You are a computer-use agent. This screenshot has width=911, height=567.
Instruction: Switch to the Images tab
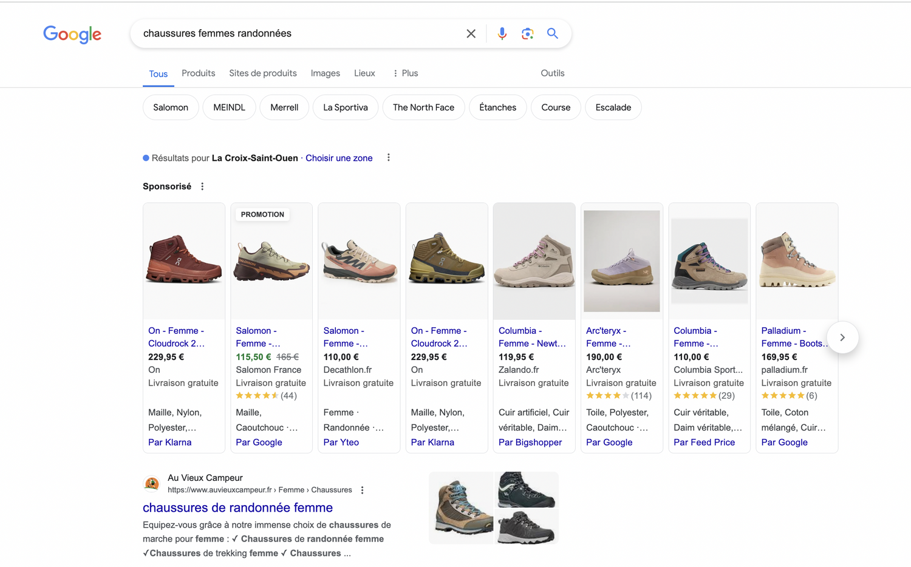[x=326, y=73]
